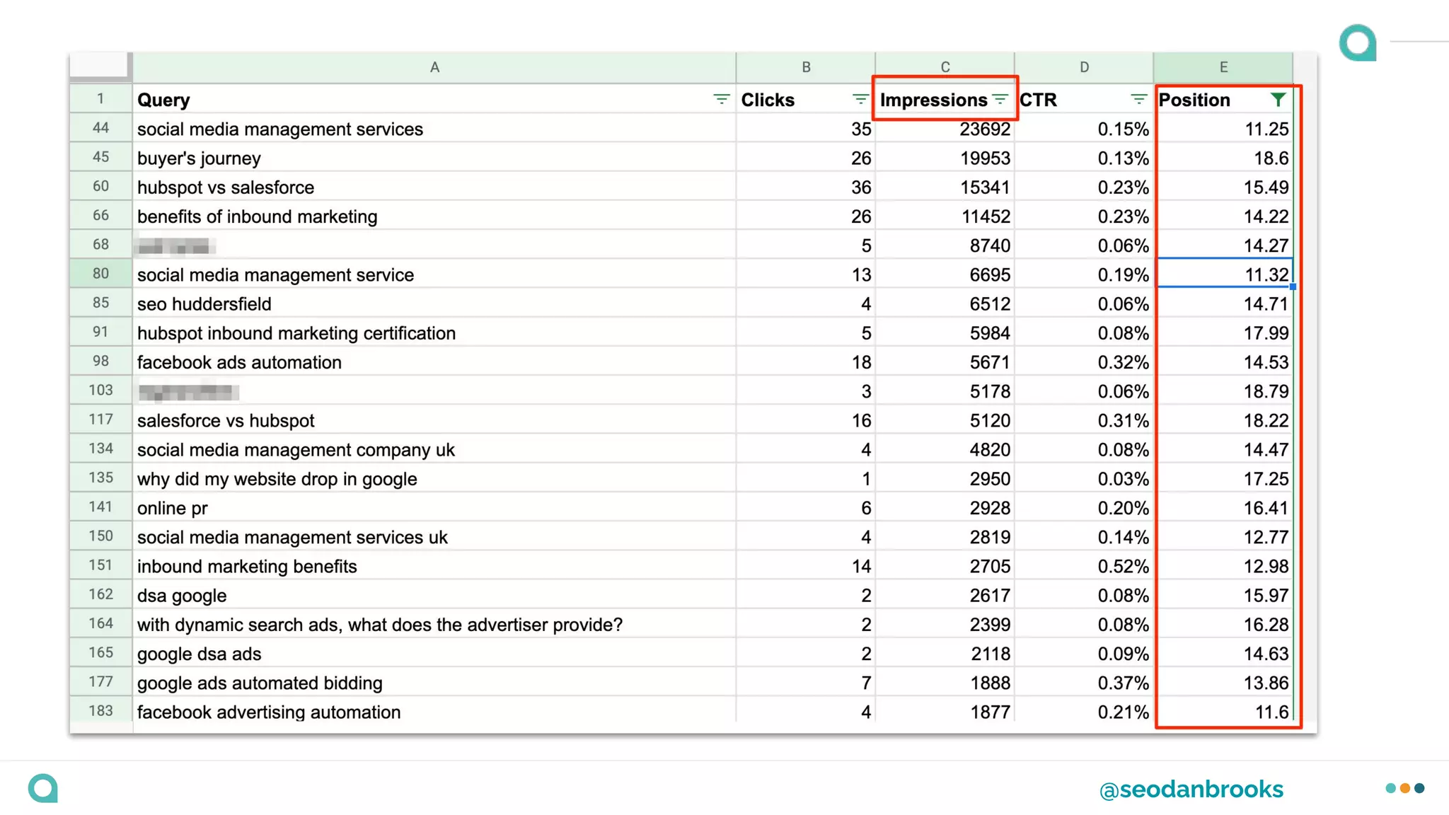This screenshot has width=1449, height=815.
Task: Open the Clicks column filter icon
Action: coord(860,100)
